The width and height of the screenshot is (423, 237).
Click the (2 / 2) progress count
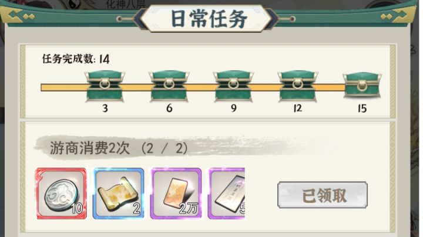point(164,148)
